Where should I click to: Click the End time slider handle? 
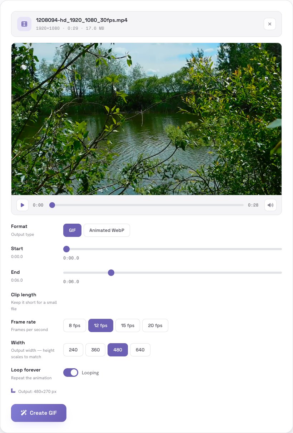tap(111, 273)
